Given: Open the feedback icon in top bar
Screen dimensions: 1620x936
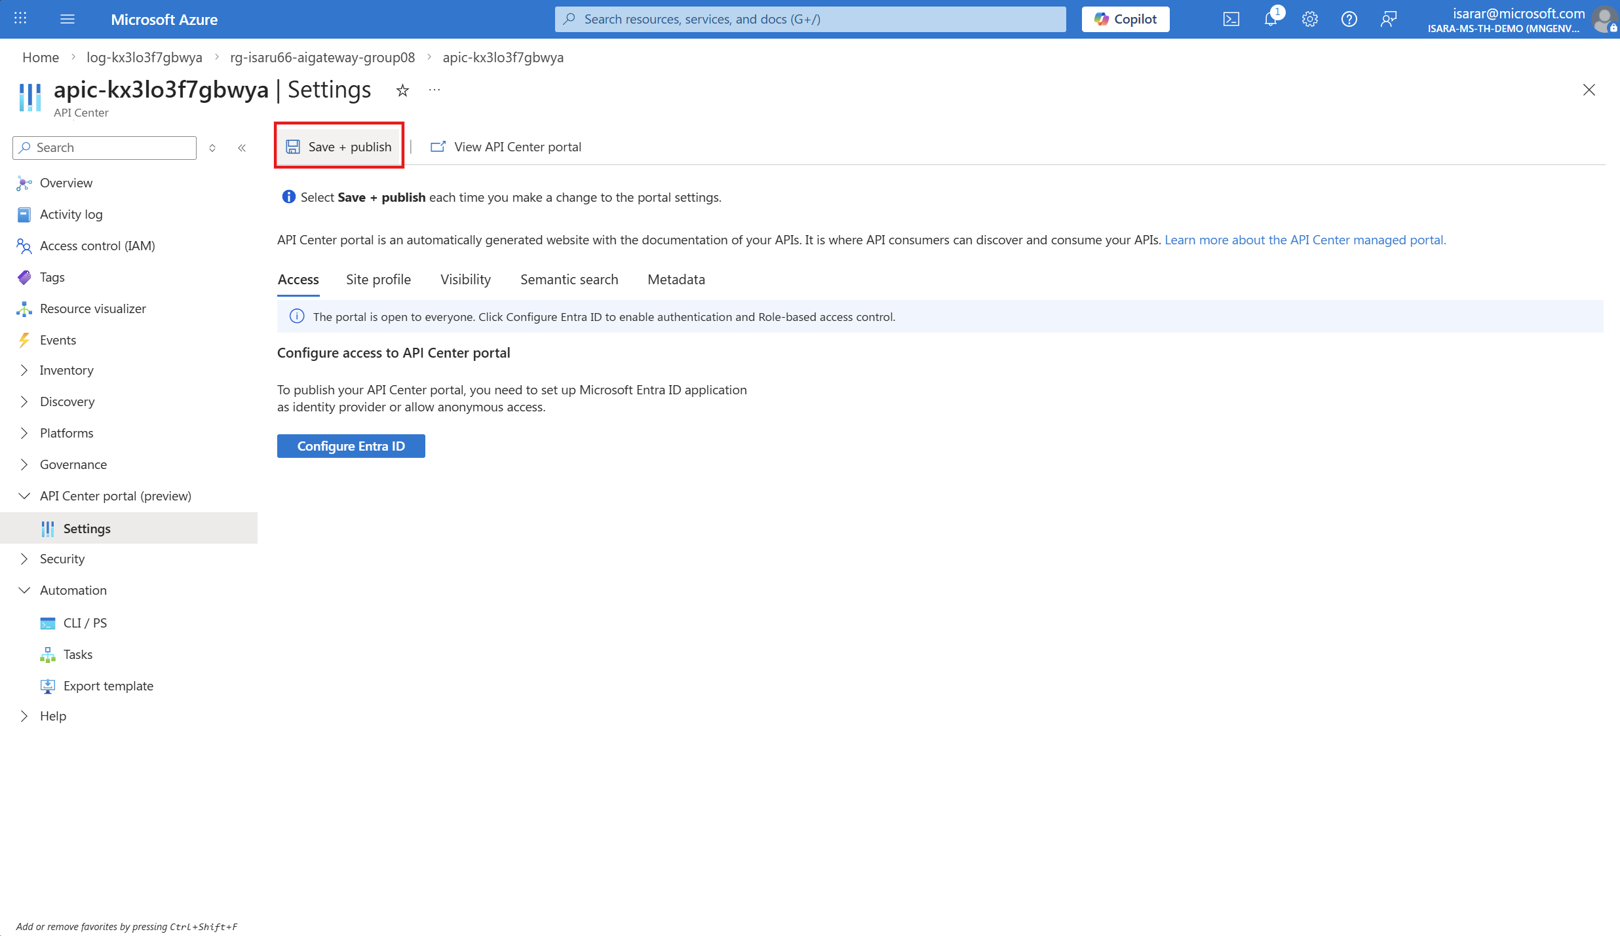Looking at the screenshot, I should click(1388, 19).
